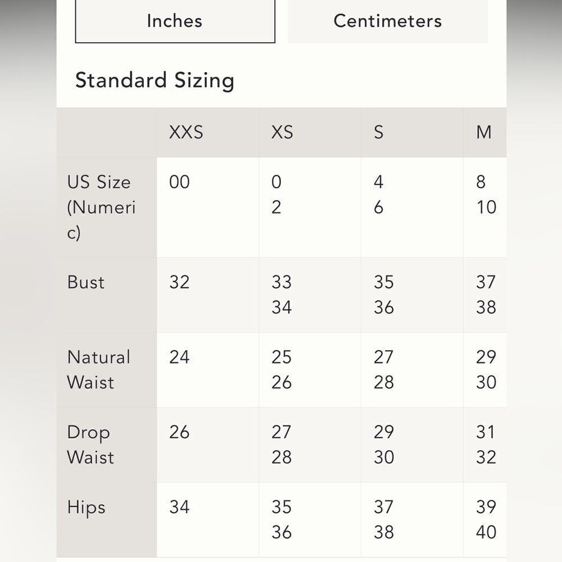This screenshot has height=562, width=562.
Task: Click the XS drop waist 27 28 cell
Action: pos(310,445)
